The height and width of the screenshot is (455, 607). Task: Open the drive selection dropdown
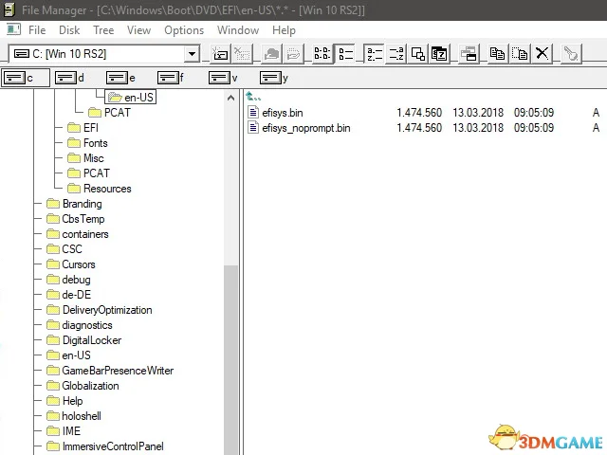tap(193, 54)
